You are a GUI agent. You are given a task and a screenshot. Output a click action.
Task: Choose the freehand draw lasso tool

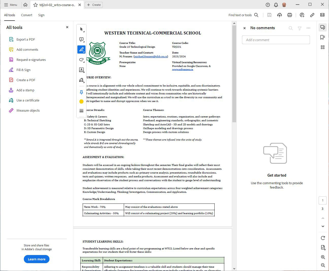tap(81, 60)
